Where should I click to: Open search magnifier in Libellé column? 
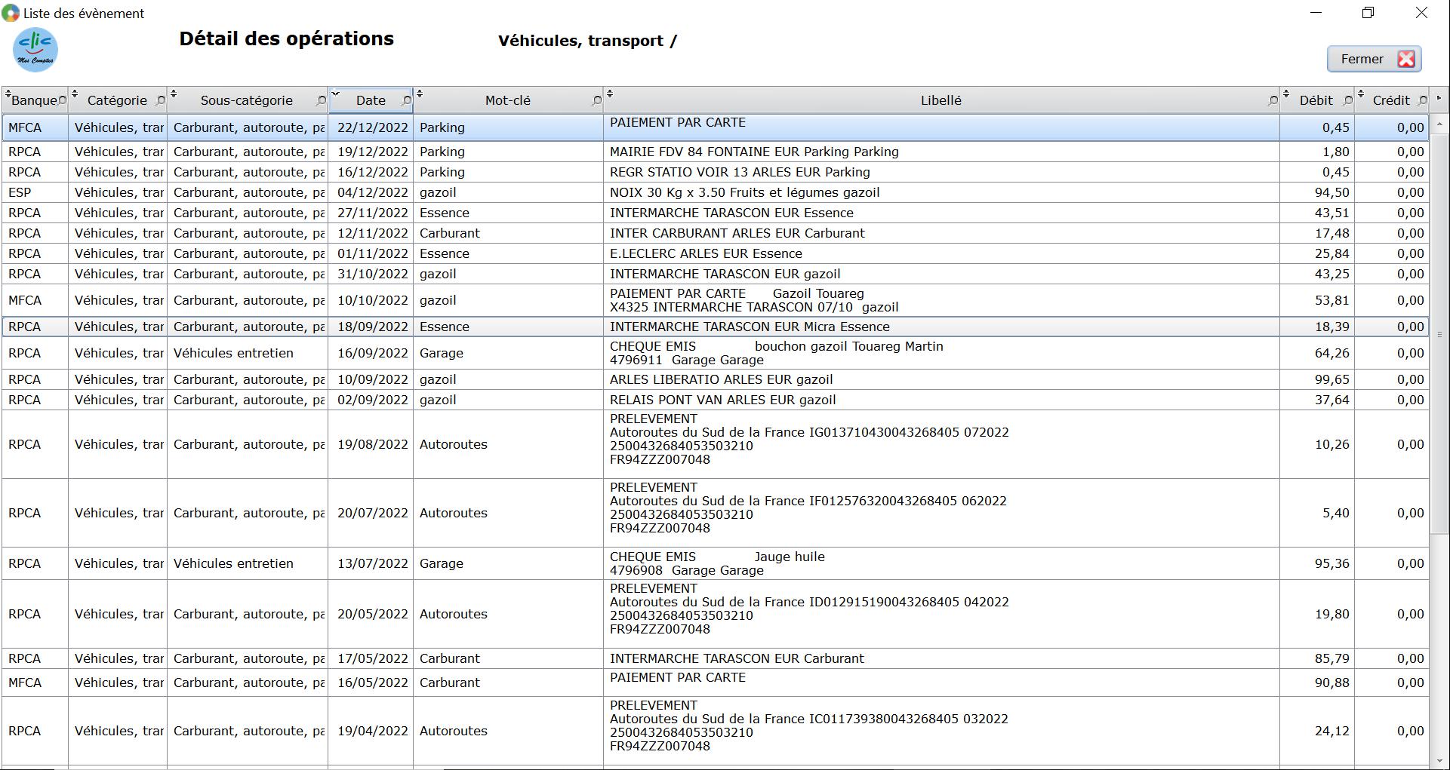tap(1273, 100)
